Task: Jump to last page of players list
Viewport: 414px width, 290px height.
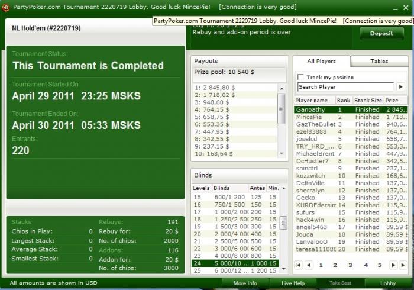Action: tap(403, 265)
